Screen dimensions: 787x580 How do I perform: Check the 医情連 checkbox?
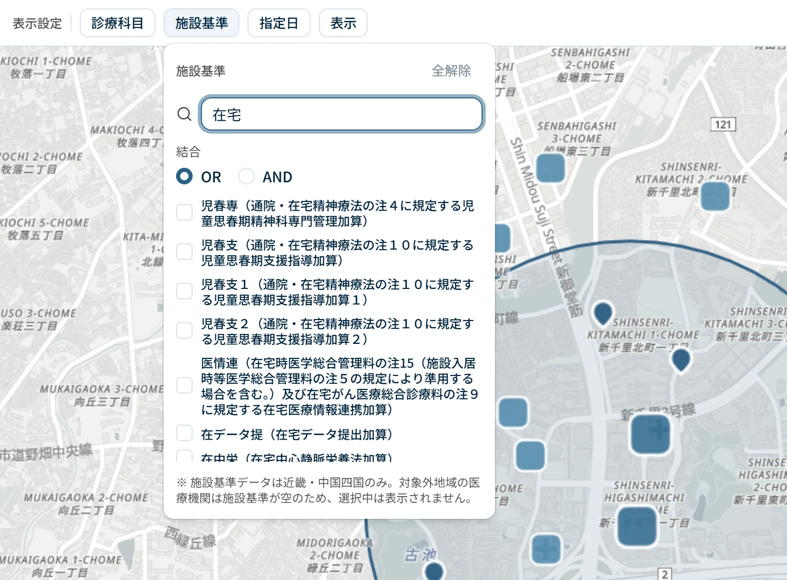point(184,385)
